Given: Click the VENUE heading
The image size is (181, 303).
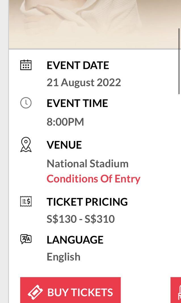Looking at the screenshot, I should pos(64,144).
